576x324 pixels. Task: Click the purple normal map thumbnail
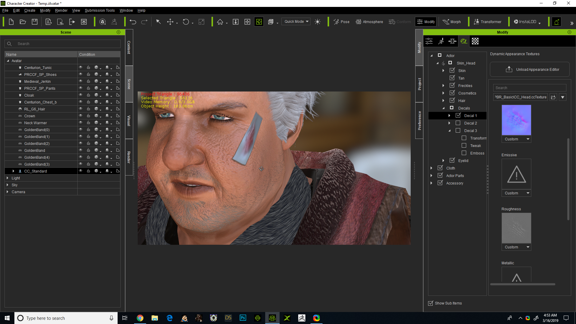tap(516, 120)
